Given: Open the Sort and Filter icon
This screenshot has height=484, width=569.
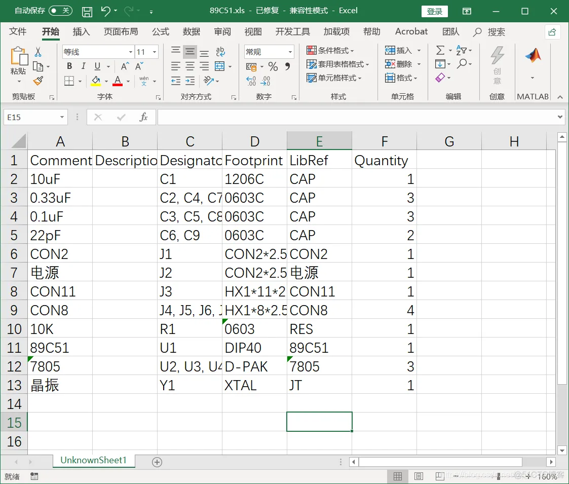Looking at the screenshot, I should 461,50.
